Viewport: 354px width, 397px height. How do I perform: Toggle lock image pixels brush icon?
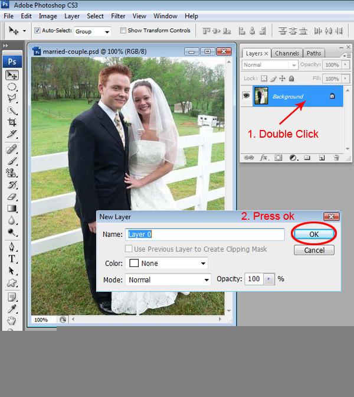point(273,79)
